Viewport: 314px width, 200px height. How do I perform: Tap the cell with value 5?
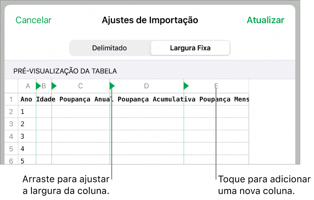(x=22, y=161)
